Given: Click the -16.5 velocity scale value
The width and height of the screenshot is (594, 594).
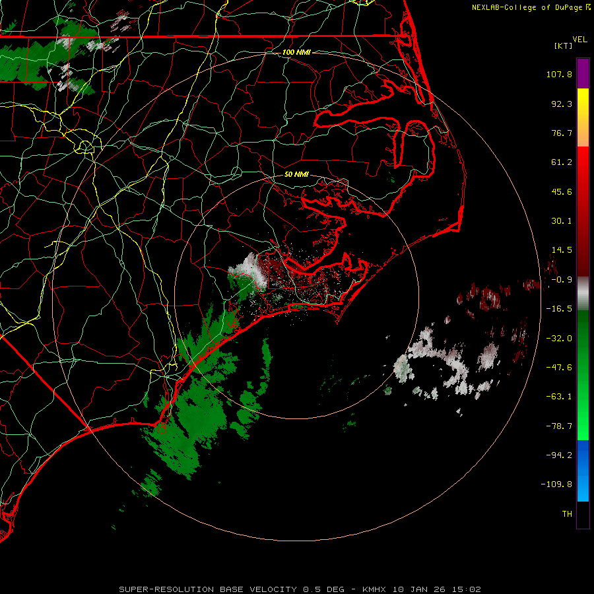Looking at the screenshot, I should point(559,309).
